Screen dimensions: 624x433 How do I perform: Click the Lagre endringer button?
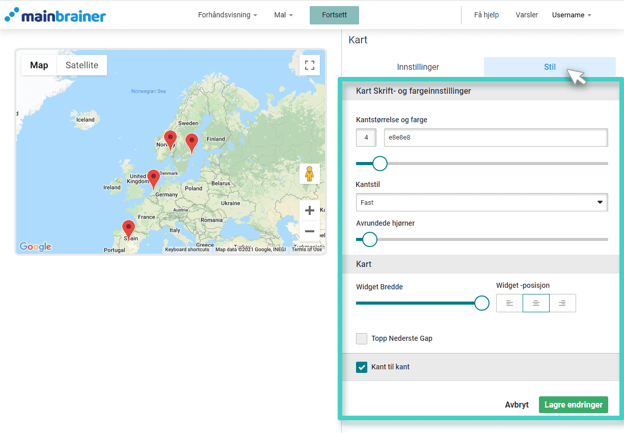[573, 404]
